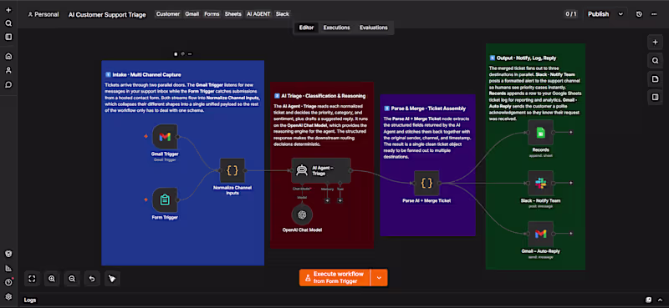Image resolution: width=669 pixels, height=308 pixels.
Task: Open the Execute workflow trigger dropdown chevron
Action: [x=379, y=278]
